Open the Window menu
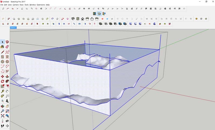This screenshot has height=130, width=215. 33,5
